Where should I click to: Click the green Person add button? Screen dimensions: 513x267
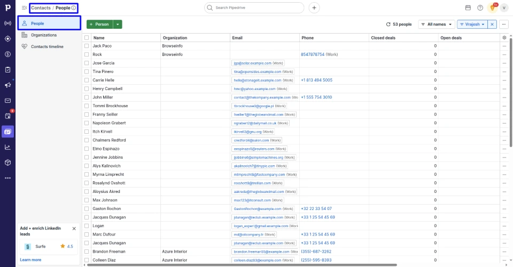[x=99, y=24]
